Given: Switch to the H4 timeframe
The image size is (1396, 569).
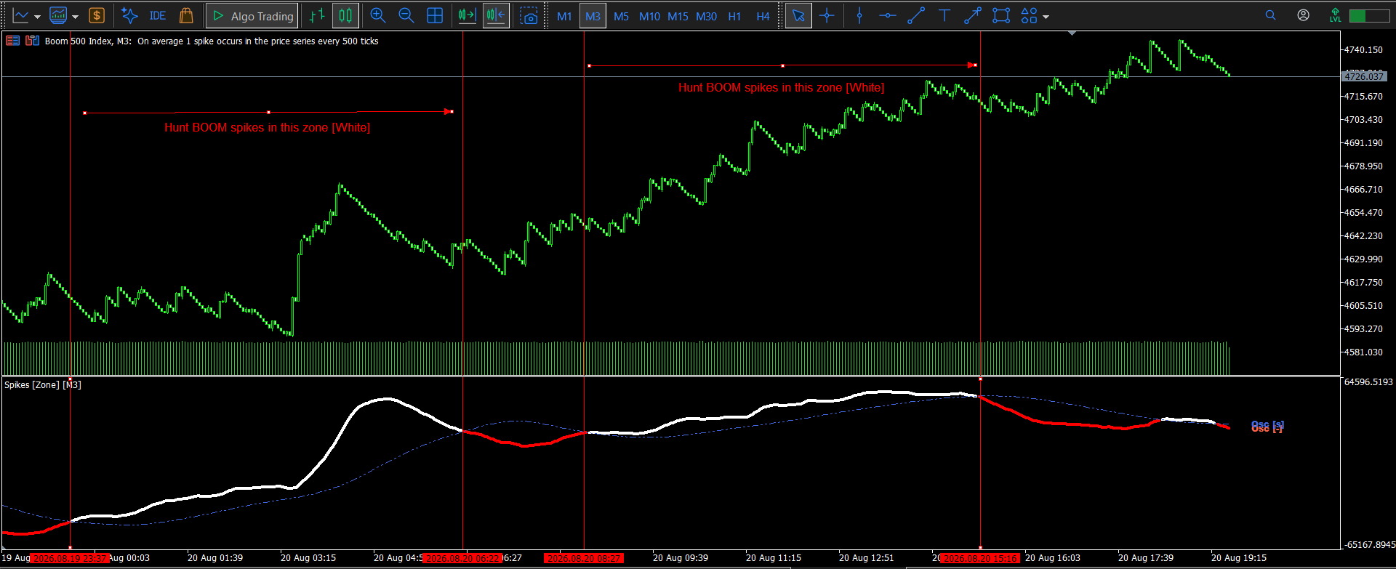Looking at the screenshot, I should click(763, 16).
